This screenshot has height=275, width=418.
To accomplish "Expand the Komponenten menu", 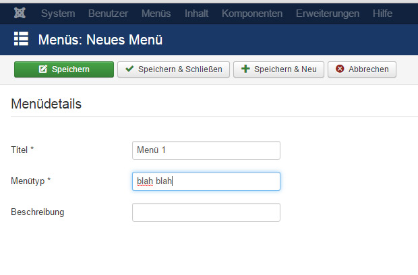I will pos(252,13).
